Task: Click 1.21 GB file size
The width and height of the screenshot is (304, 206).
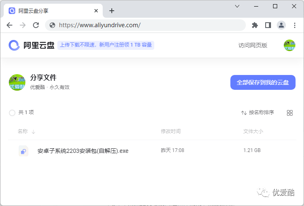Action: click(252, 150)
